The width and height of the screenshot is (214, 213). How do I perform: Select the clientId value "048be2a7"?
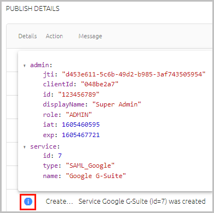coord(100,84)
